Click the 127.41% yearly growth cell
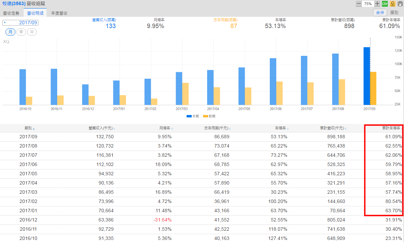The height and width of the screenshot is (242, 404). [x=278, y=238]
